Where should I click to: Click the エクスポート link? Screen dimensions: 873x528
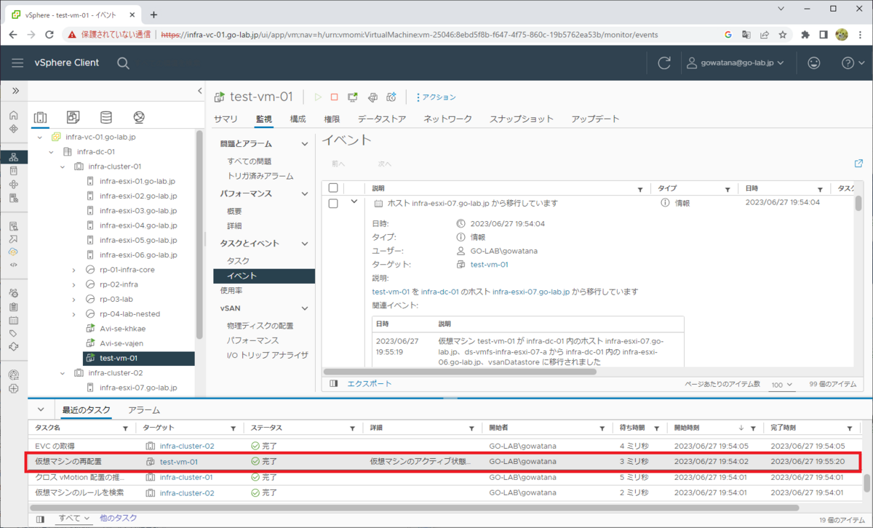[x=369, y=383]
